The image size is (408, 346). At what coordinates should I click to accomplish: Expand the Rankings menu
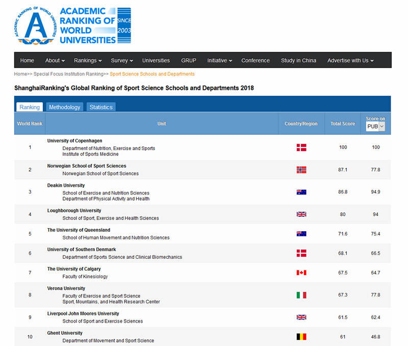[88, 60]
